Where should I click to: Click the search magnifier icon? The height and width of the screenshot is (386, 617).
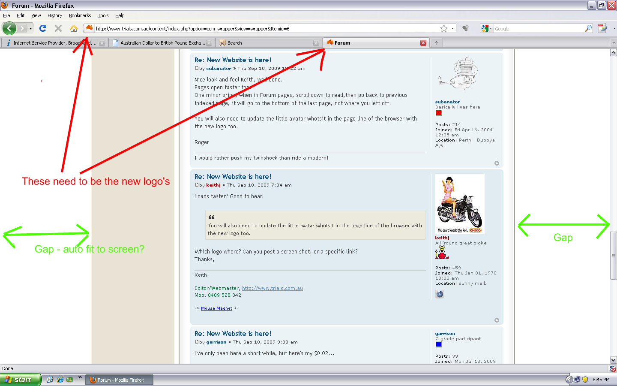coord(588,28)
